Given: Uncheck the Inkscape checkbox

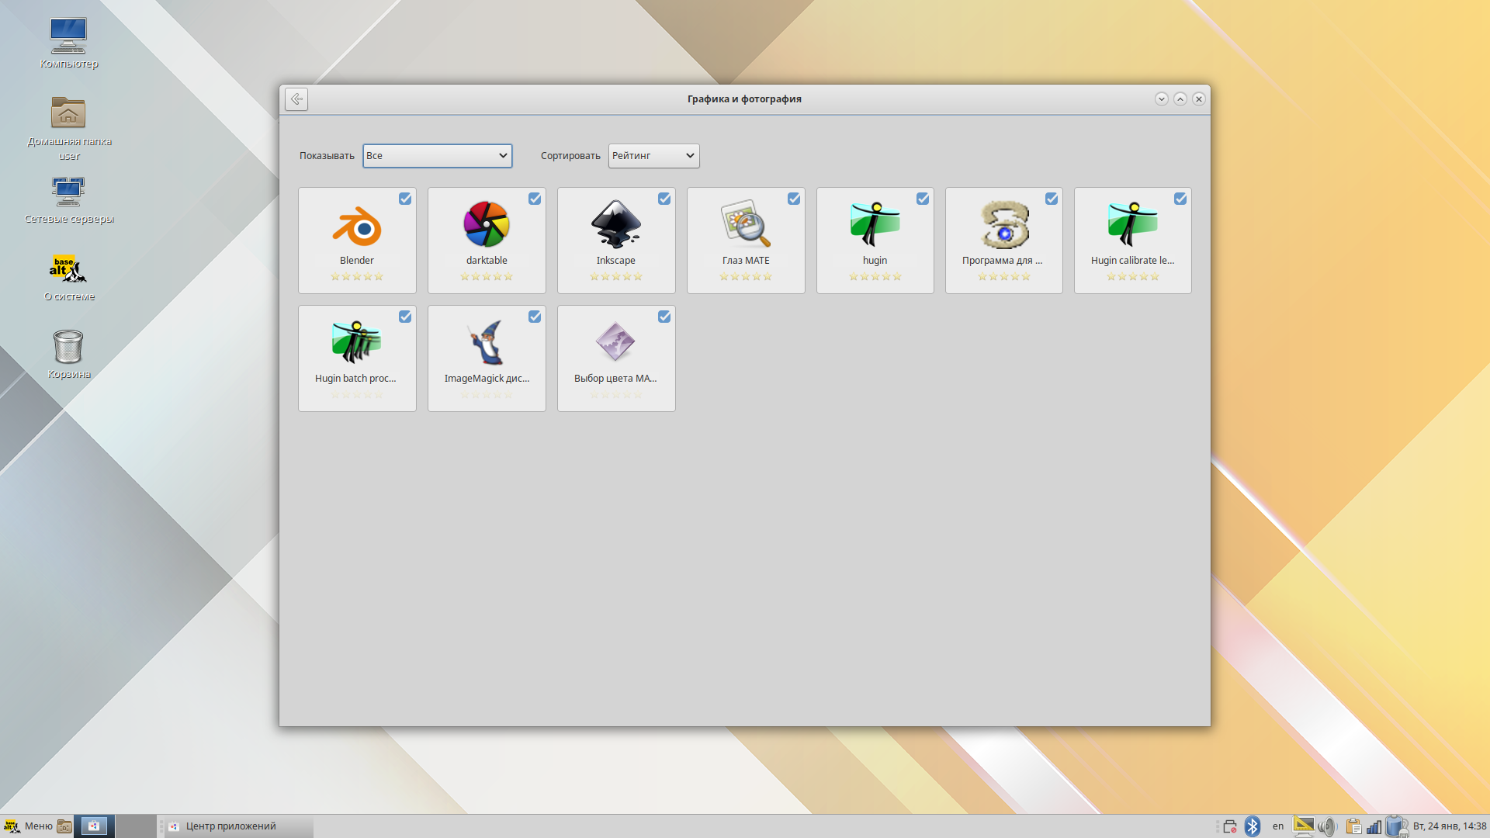Looking at the screenshot, I should (x=664, y=199).
